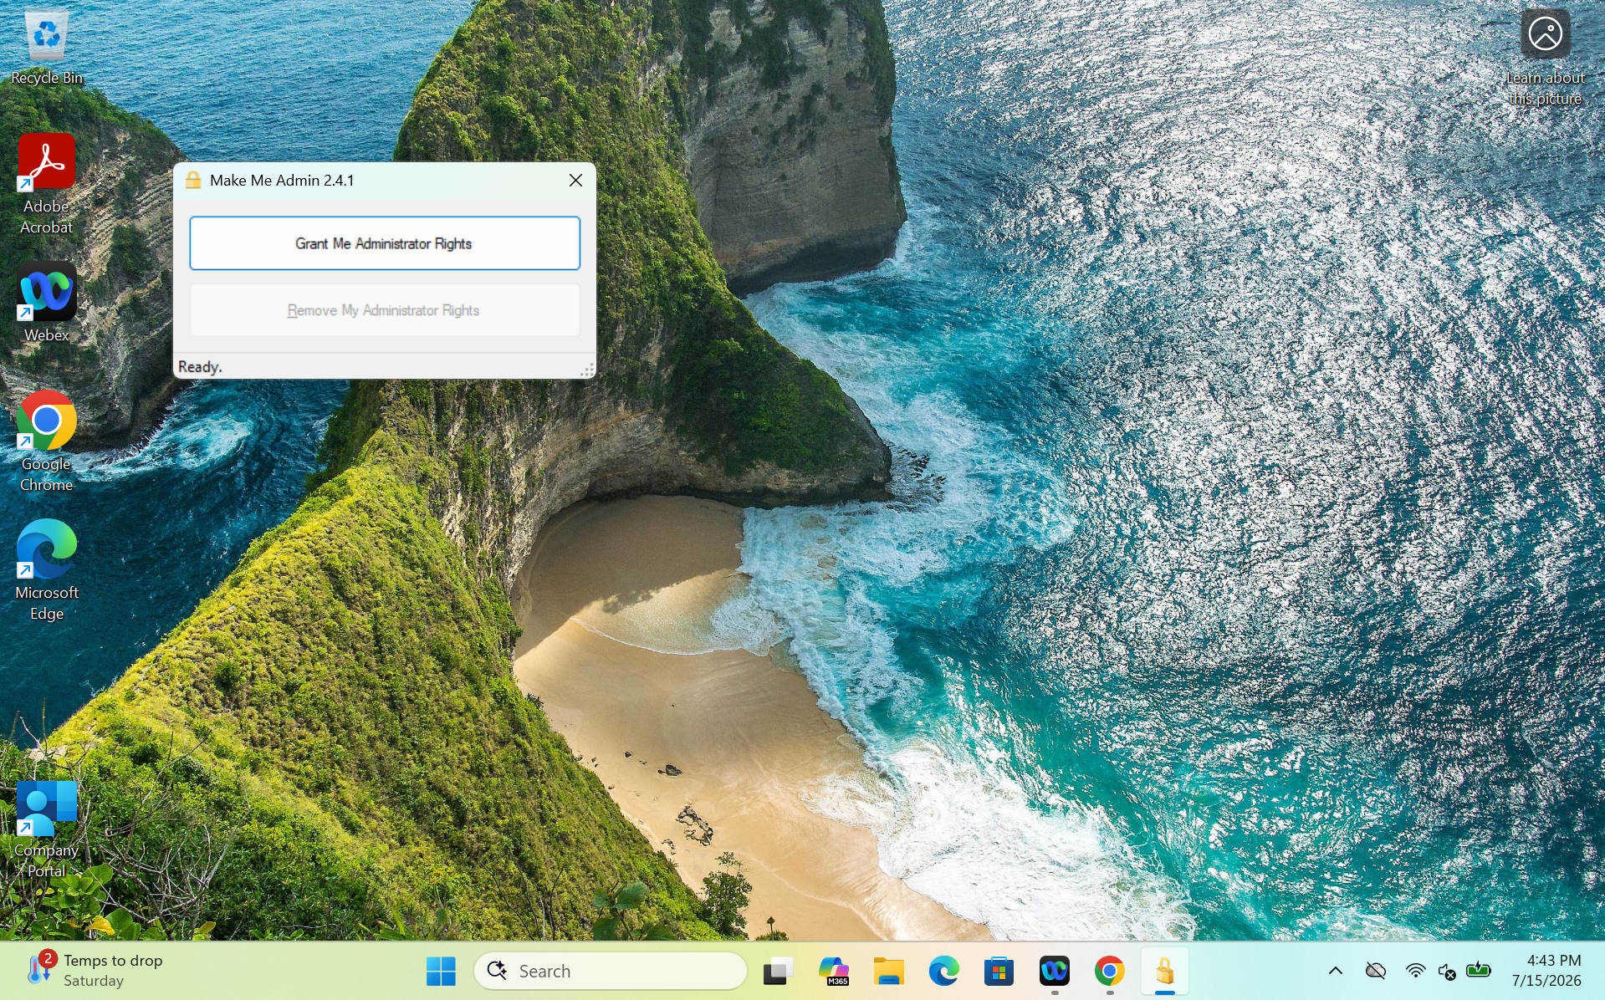The image size is (1605, 1000).
Task: Open Microsoft Edge from the taskbar
Action: coord(943,971)
